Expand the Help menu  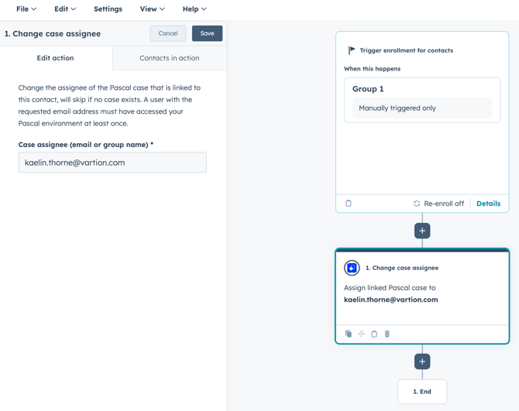tap(194, 9)
